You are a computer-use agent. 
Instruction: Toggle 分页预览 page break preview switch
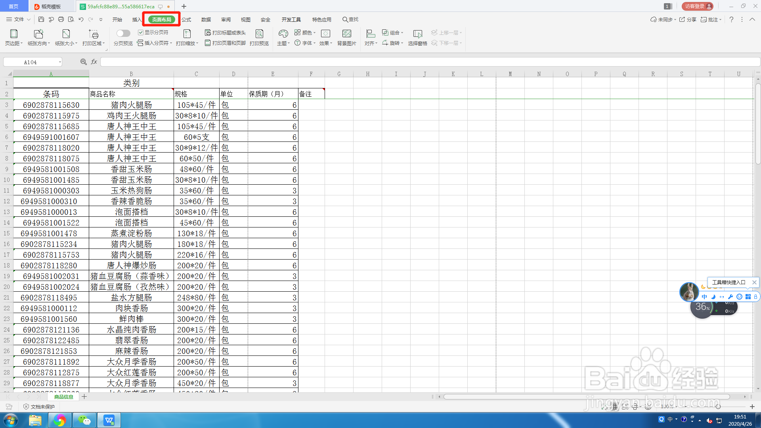(123, 33)
